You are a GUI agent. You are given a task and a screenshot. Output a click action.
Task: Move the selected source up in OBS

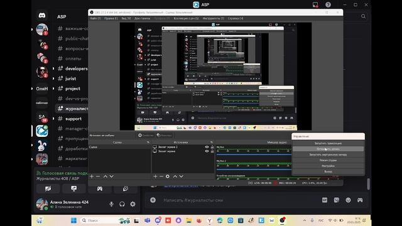tap(175, 176)
